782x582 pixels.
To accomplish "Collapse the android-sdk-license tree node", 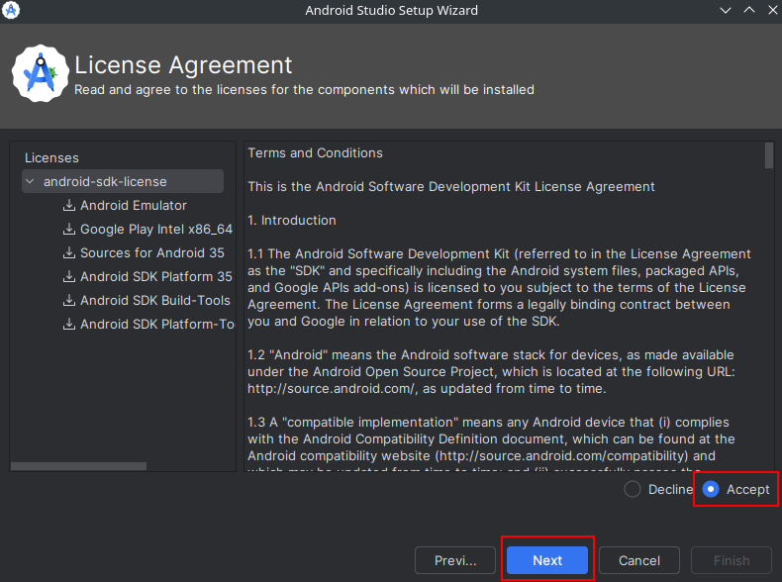I will pyautogui.click(x=30, y=181).
